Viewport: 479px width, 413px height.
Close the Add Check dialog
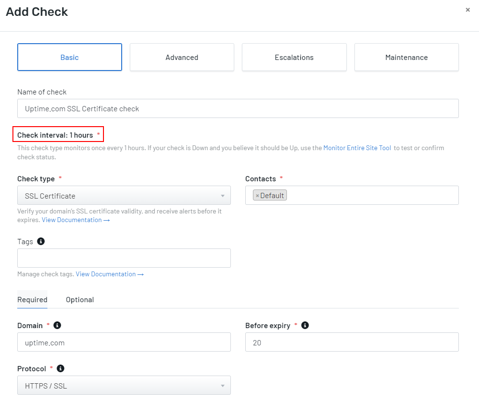(468, 10)
